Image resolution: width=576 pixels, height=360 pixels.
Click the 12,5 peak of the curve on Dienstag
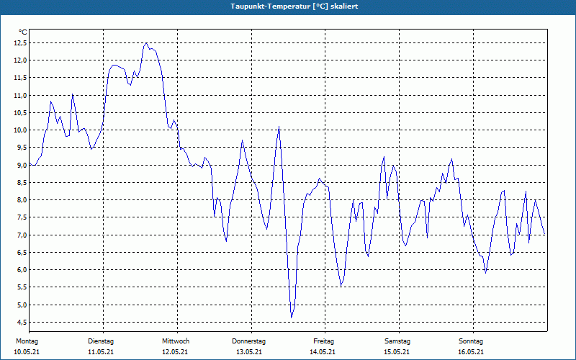pyautogui.click(x=147, y=43)
